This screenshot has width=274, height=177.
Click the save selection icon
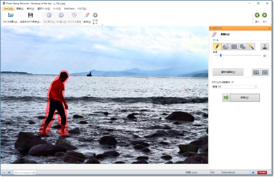point(256,72)
